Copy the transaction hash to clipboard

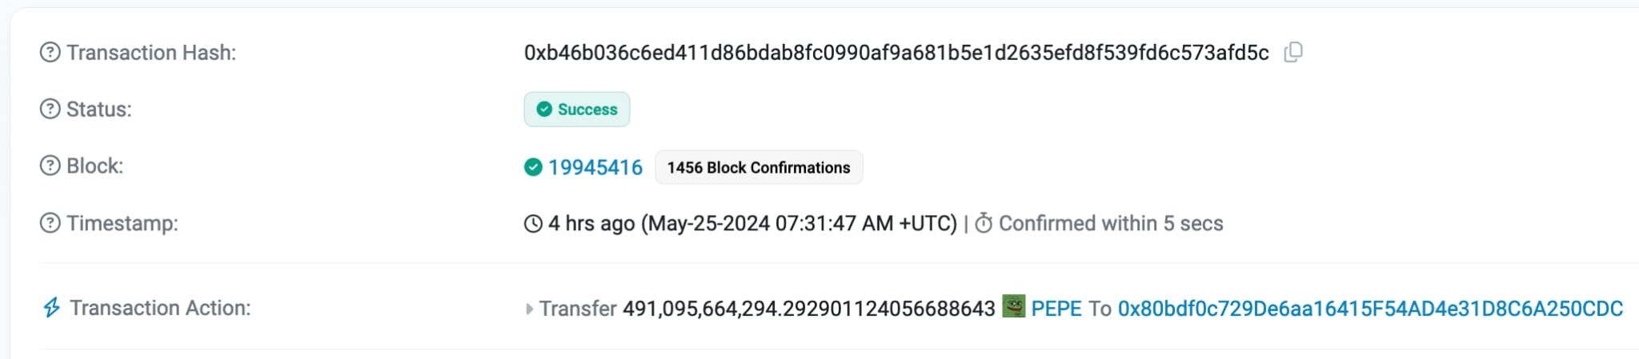tap(1292, 53)
